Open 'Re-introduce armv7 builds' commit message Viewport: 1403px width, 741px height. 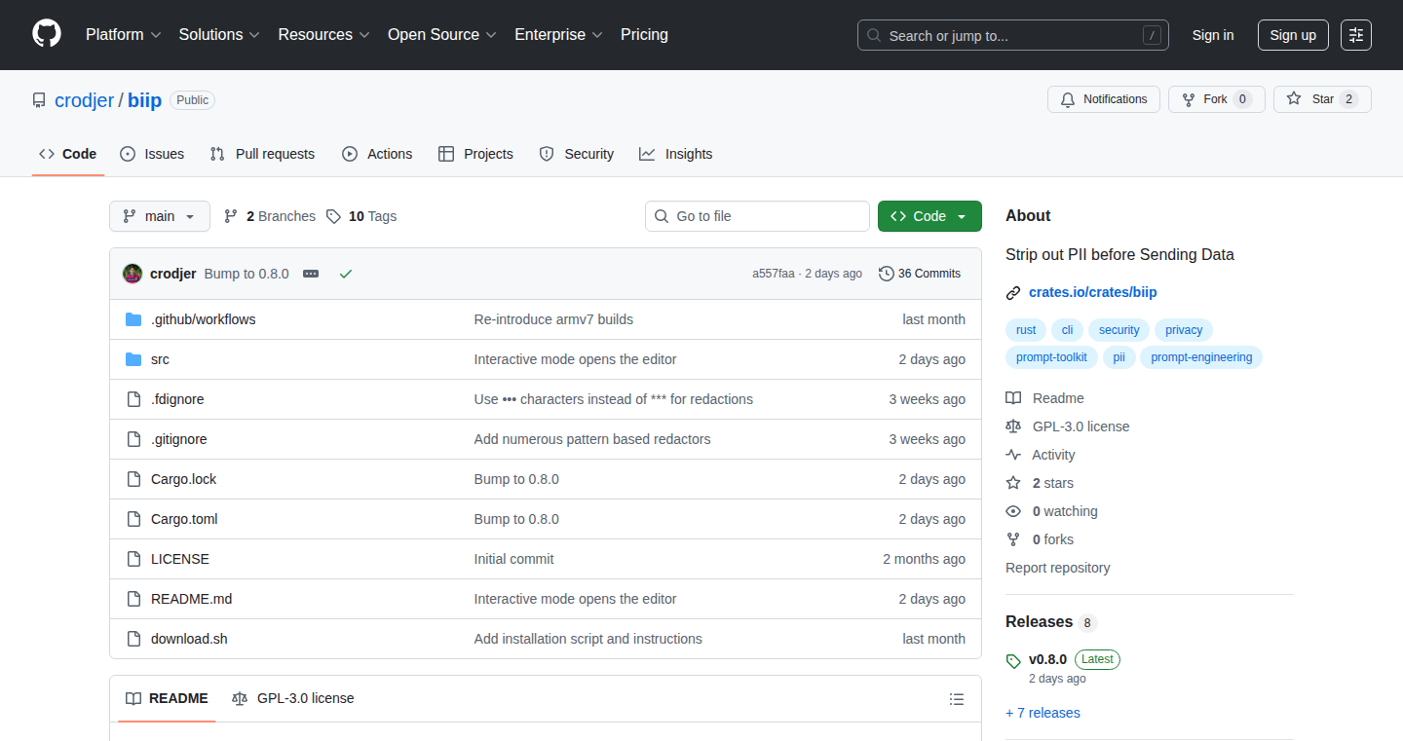pos(553,319)
